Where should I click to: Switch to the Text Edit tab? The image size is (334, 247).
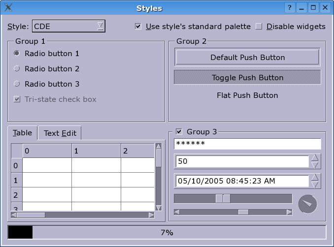point(60,133)
